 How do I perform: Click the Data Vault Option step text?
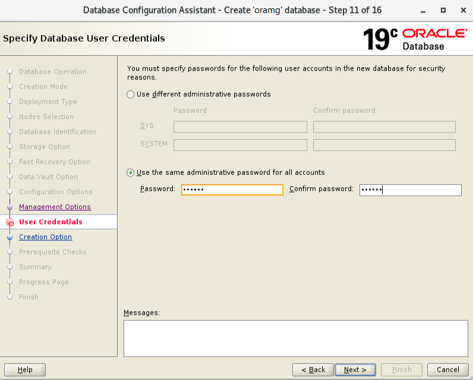[48, 177]
